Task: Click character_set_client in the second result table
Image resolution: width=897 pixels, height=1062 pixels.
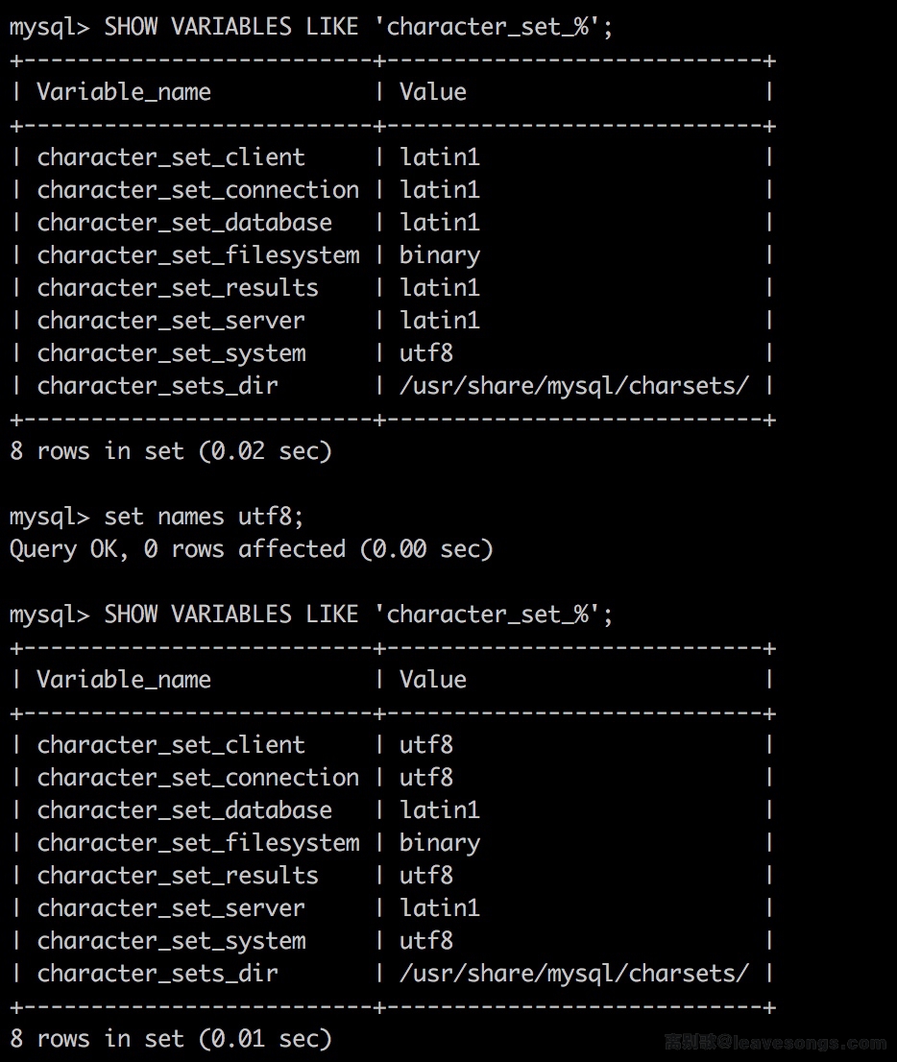Action: pos(171,745)
